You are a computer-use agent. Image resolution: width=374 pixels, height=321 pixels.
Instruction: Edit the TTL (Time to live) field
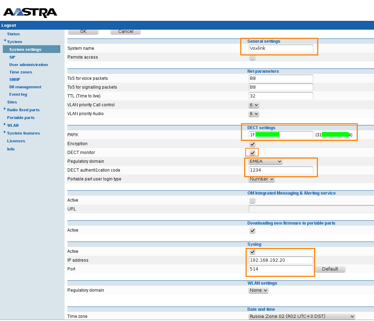pyautogui.click(x=281, y=96)
